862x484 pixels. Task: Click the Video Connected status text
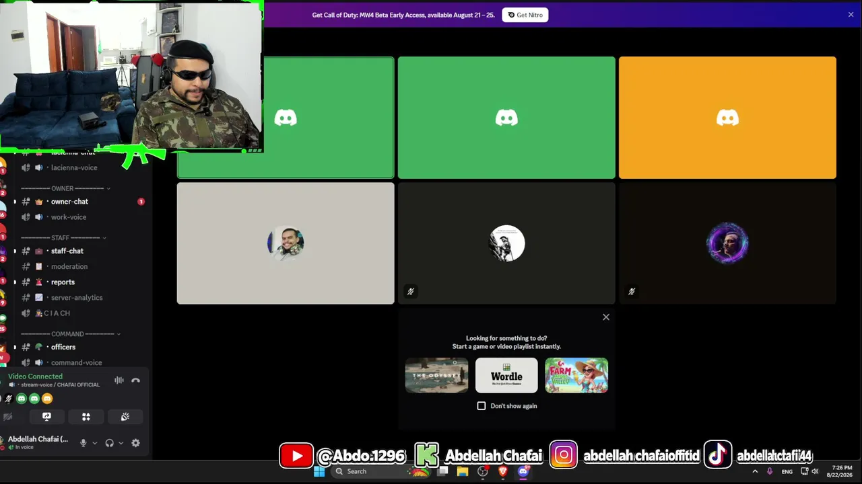point(35,376)
